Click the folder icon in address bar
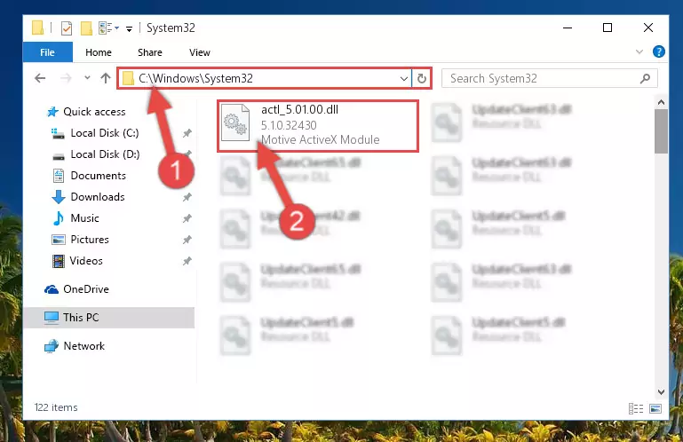683x442 pixels. coord(128,78)
